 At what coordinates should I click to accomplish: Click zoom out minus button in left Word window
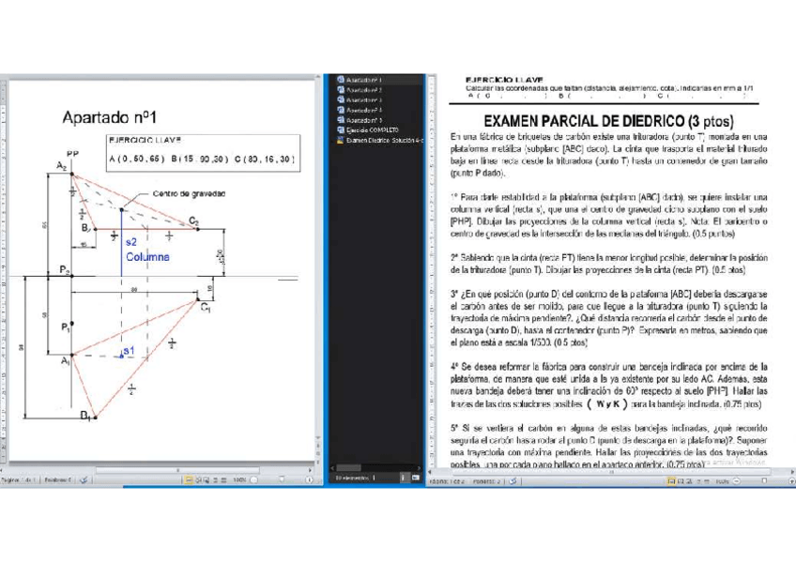click(x=253, y=479)
